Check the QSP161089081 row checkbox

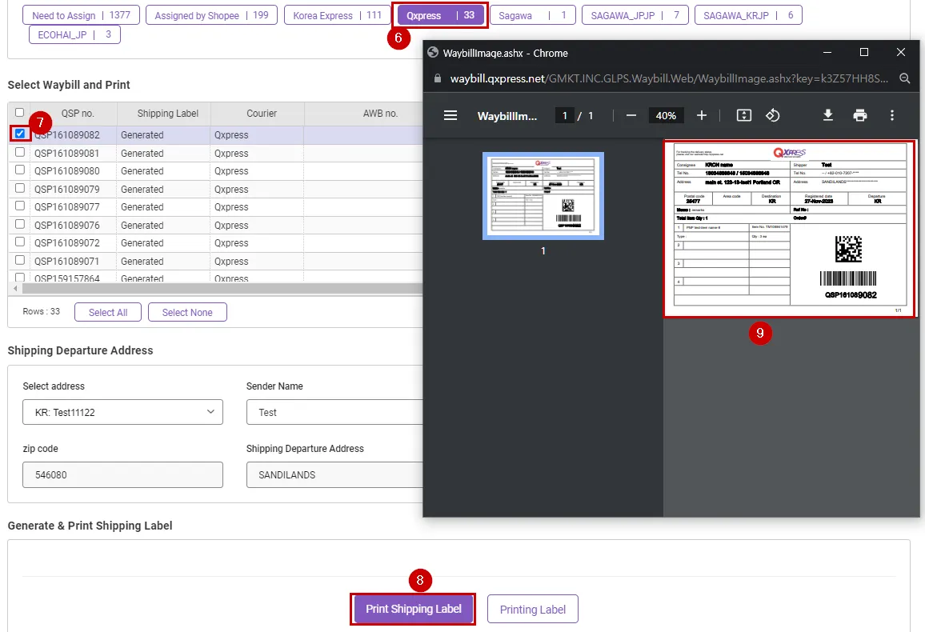(x=20, y=152)
